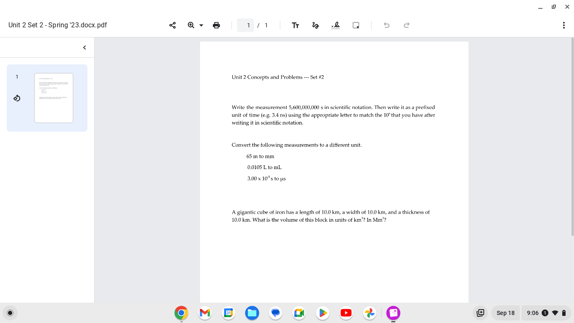Open the signature annotation tool

tap(336, 25)
